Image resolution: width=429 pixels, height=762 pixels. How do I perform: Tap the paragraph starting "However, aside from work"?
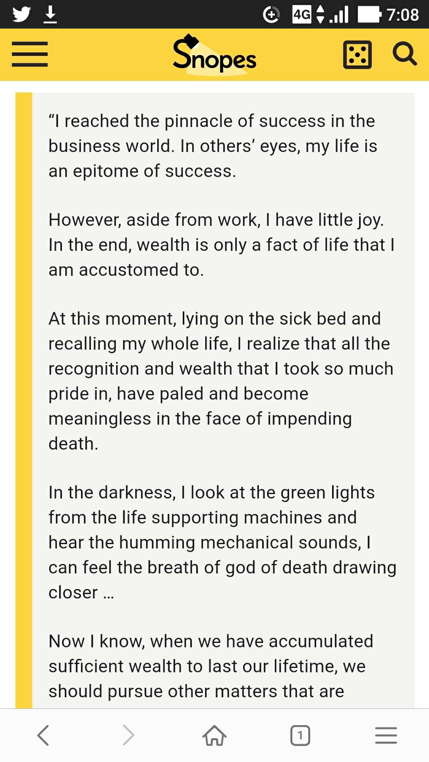[x=222, y=245]
